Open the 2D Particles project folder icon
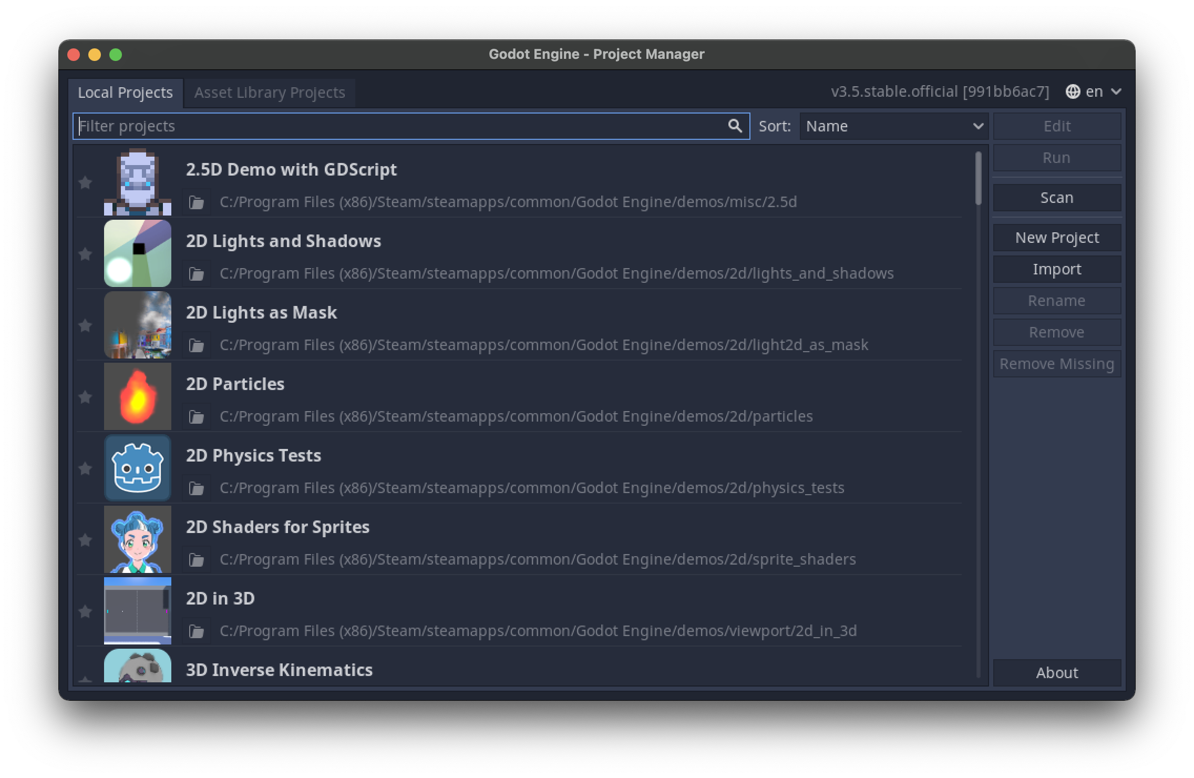 click(x=197, y=416)
